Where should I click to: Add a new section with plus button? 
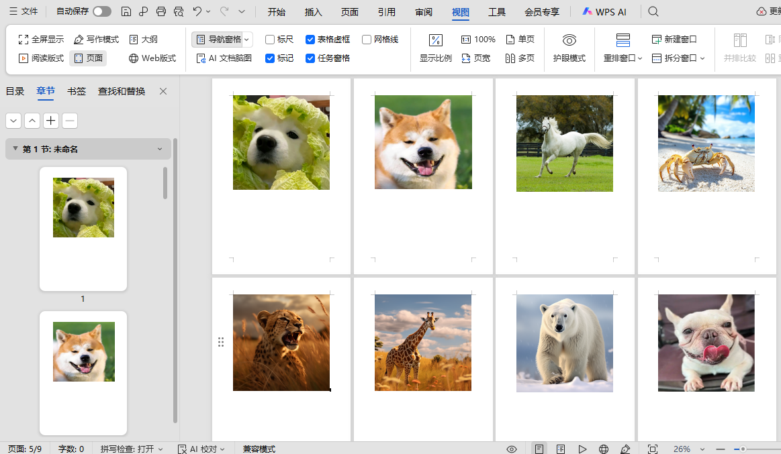click(51, 120)
